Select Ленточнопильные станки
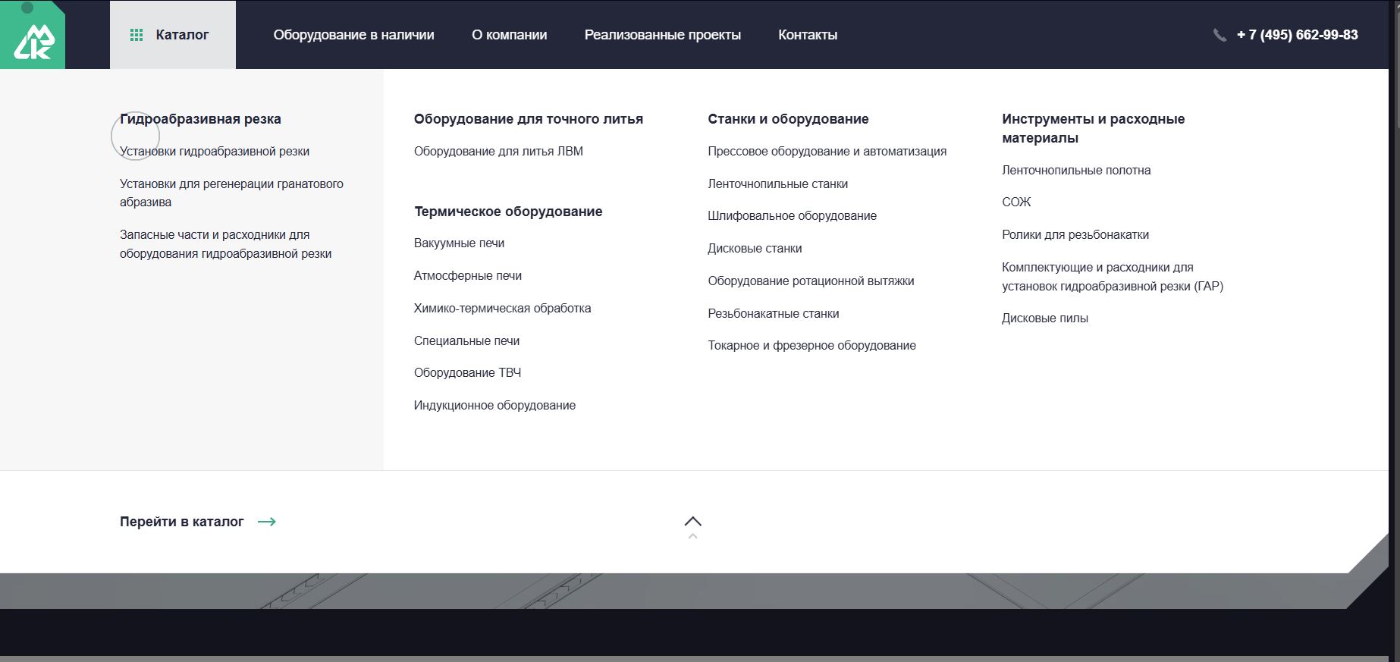 [x=777, y=184]
